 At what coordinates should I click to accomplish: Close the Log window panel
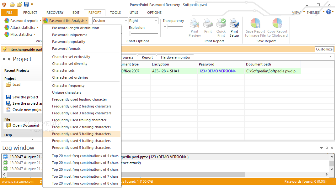(x=332, y=148)
